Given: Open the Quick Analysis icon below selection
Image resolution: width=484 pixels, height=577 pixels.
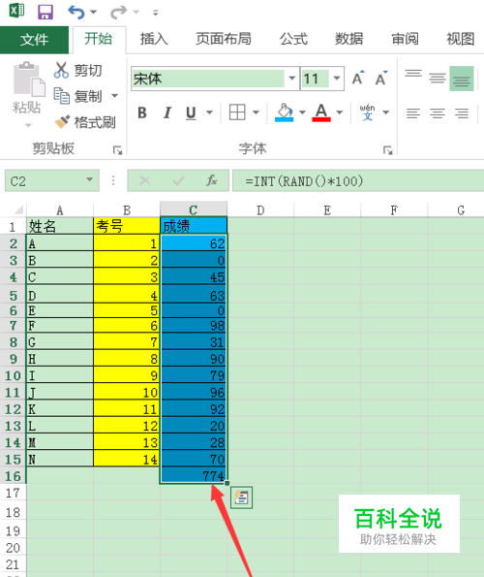Looking at the screenshot, I should (x=241, y=497).
